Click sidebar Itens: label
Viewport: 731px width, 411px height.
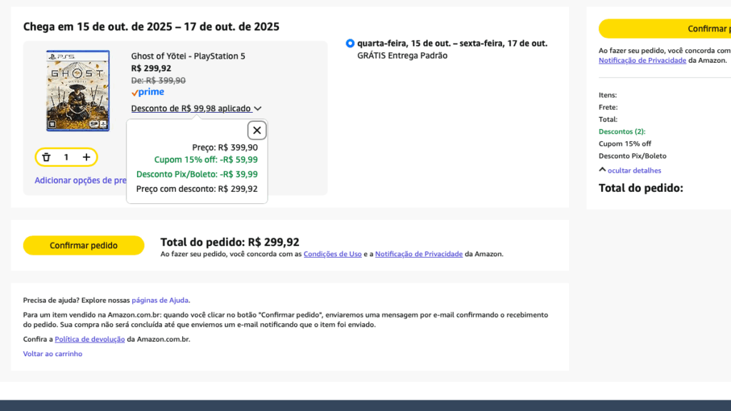tap(608, 95)
